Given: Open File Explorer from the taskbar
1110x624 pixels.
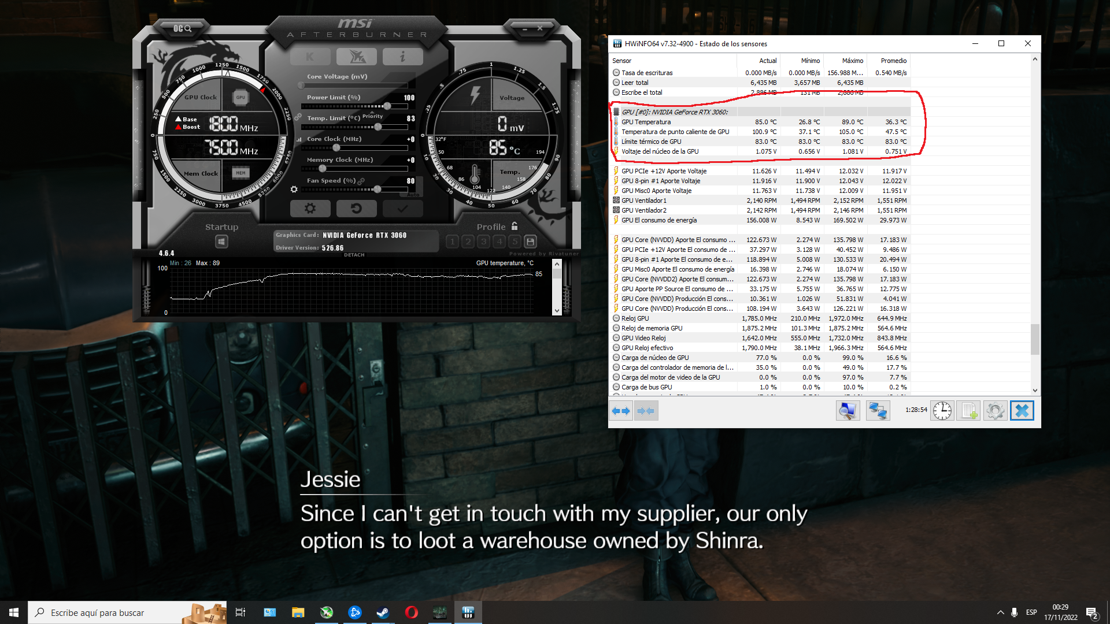Looking at the screenshot, I should pos(298,612).
